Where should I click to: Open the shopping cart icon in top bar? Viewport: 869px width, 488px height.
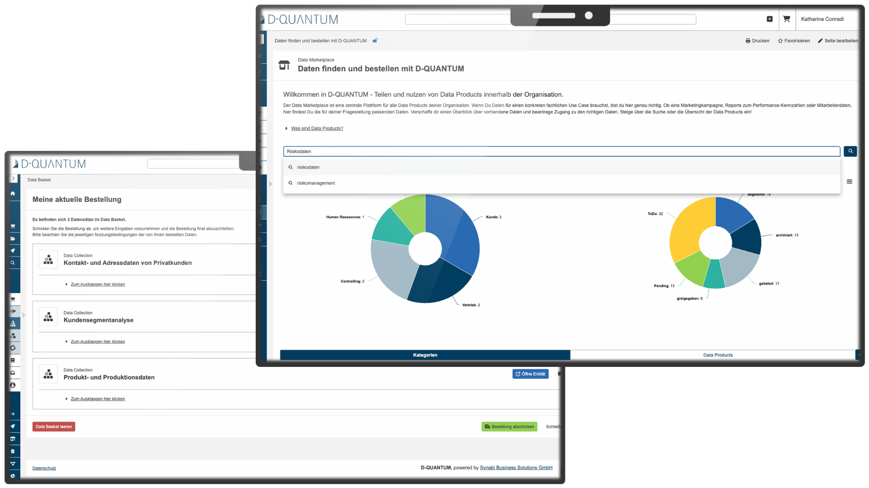click(x=786, y=19)
